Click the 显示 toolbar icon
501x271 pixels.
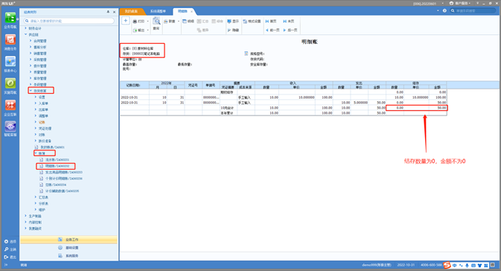pos(229,22)
